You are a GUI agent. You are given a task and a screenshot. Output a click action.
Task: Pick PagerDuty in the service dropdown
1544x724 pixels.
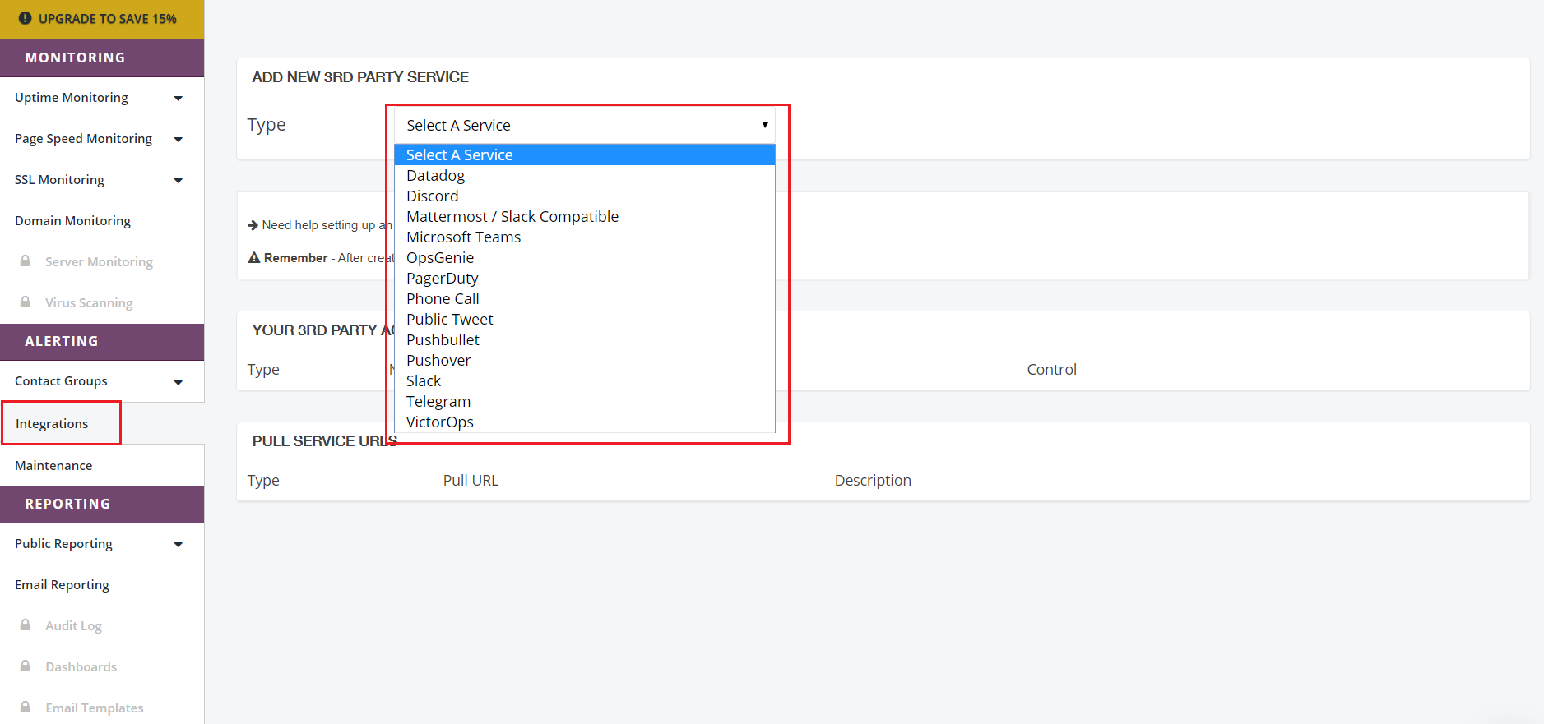tap(585, 278)
